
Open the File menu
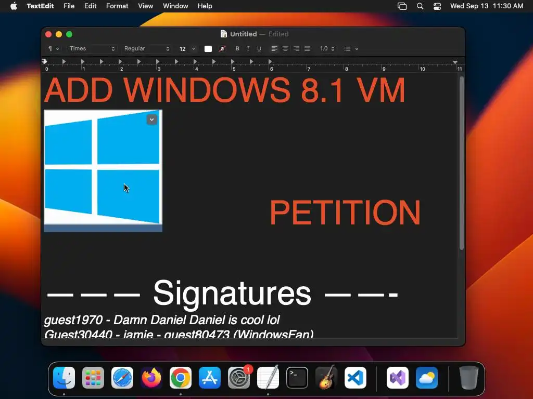pyautogui.click(x=69, y=6)
